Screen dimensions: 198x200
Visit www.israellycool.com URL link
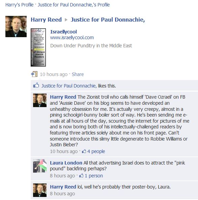pyautogui.click(x=72, y=37)
